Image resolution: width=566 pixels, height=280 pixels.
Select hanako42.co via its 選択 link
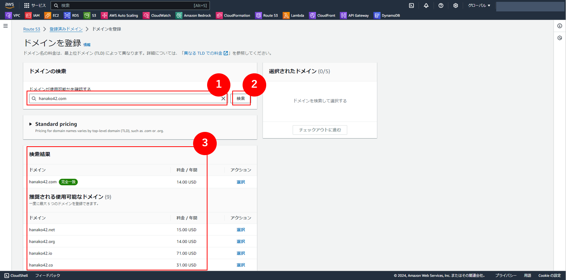pos(241,265)
